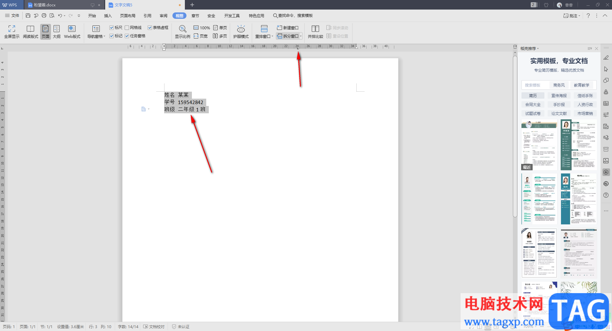Open the Insert tab (插入)
This screenshot has height=331, width=612.
(x=108, y=16)
